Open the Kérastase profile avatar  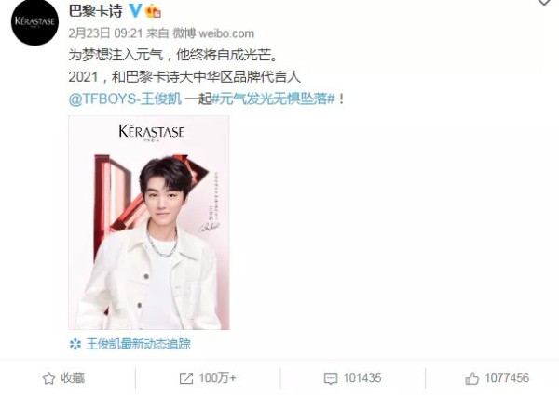point(35,22)
